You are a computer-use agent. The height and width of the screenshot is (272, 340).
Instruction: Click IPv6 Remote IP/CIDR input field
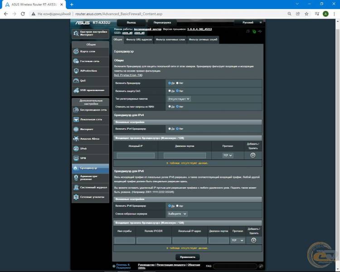click(154, 240)
